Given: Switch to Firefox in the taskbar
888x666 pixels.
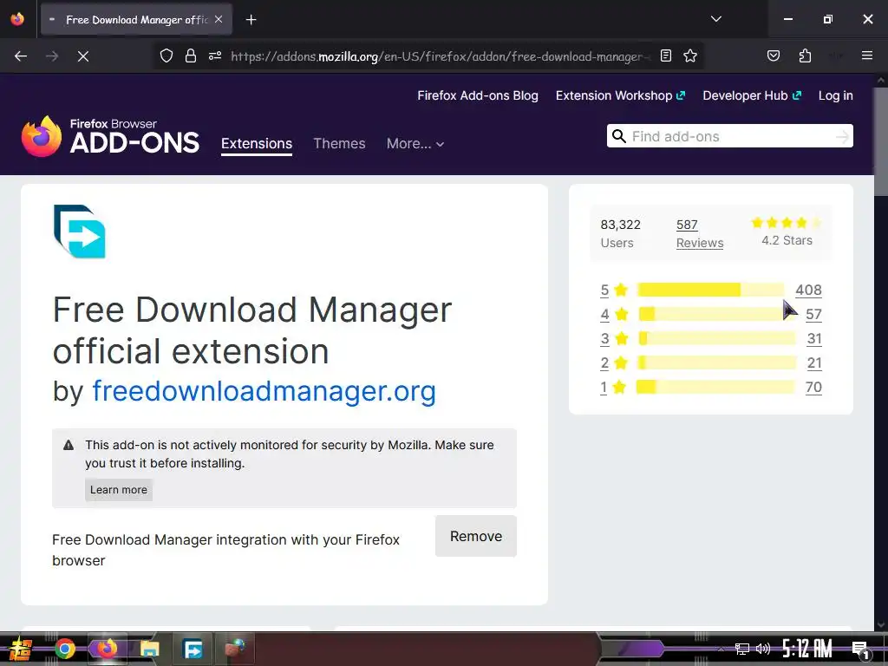Looking at the screenshot, I should point(107,649).
